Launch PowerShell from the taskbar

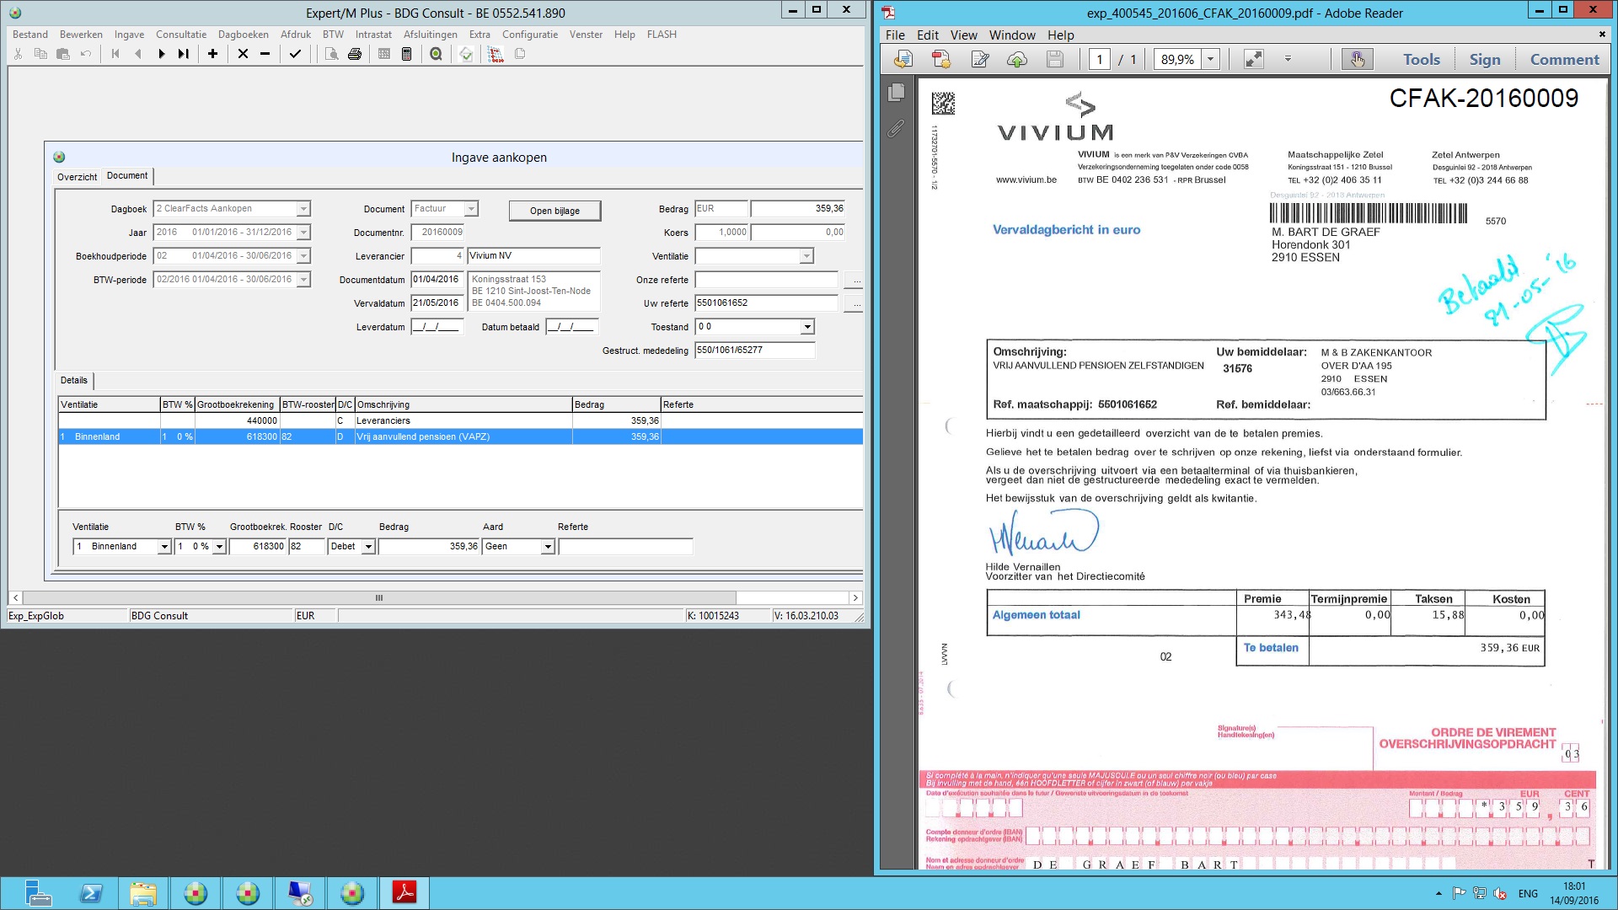click(x=91, y=893)
